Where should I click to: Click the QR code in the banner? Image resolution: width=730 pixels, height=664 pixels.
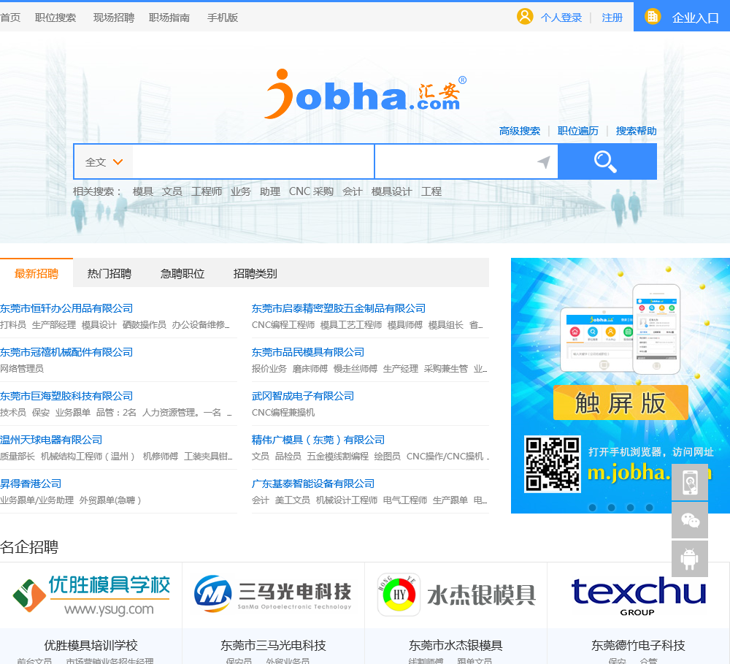[x=553, y=464]
